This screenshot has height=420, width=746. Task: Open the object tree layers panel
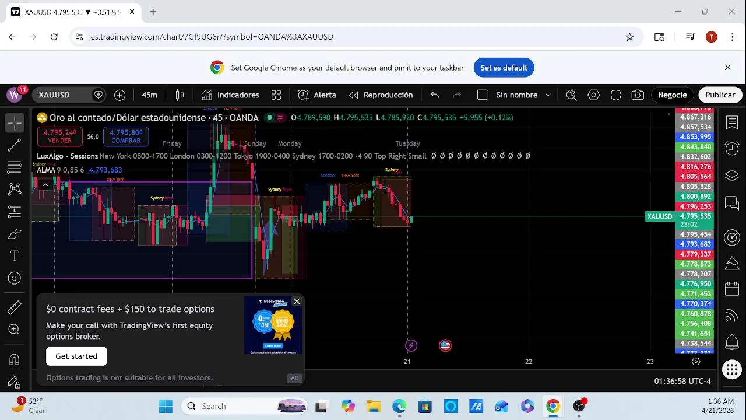click(x=732, y=176)
